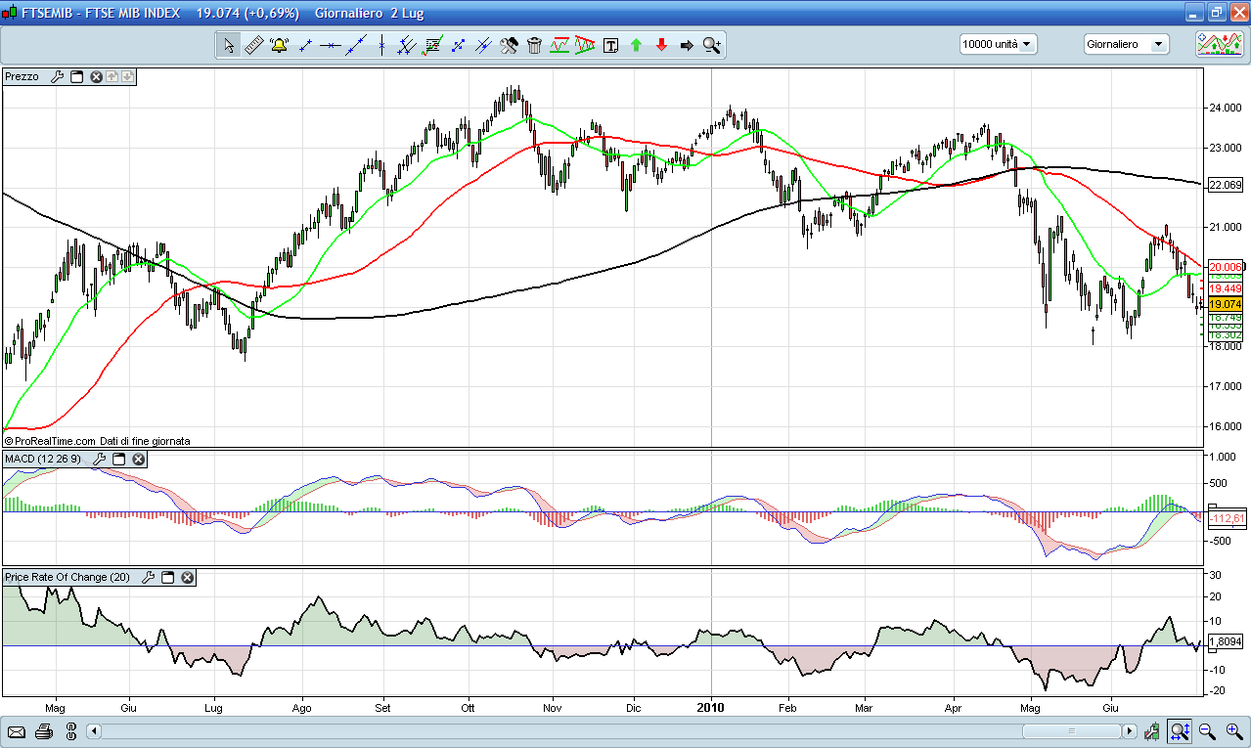
Task: Click the horizontal scrollbar thumb
Action: coord(1071,731)
